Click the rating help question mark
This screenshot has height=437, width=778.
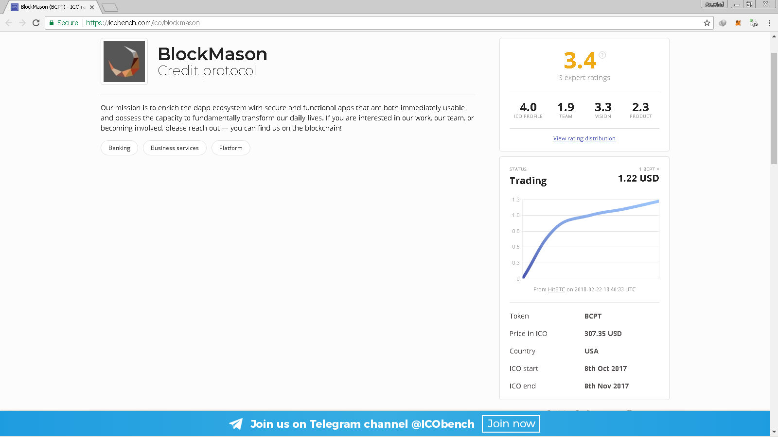pos(602,55)
